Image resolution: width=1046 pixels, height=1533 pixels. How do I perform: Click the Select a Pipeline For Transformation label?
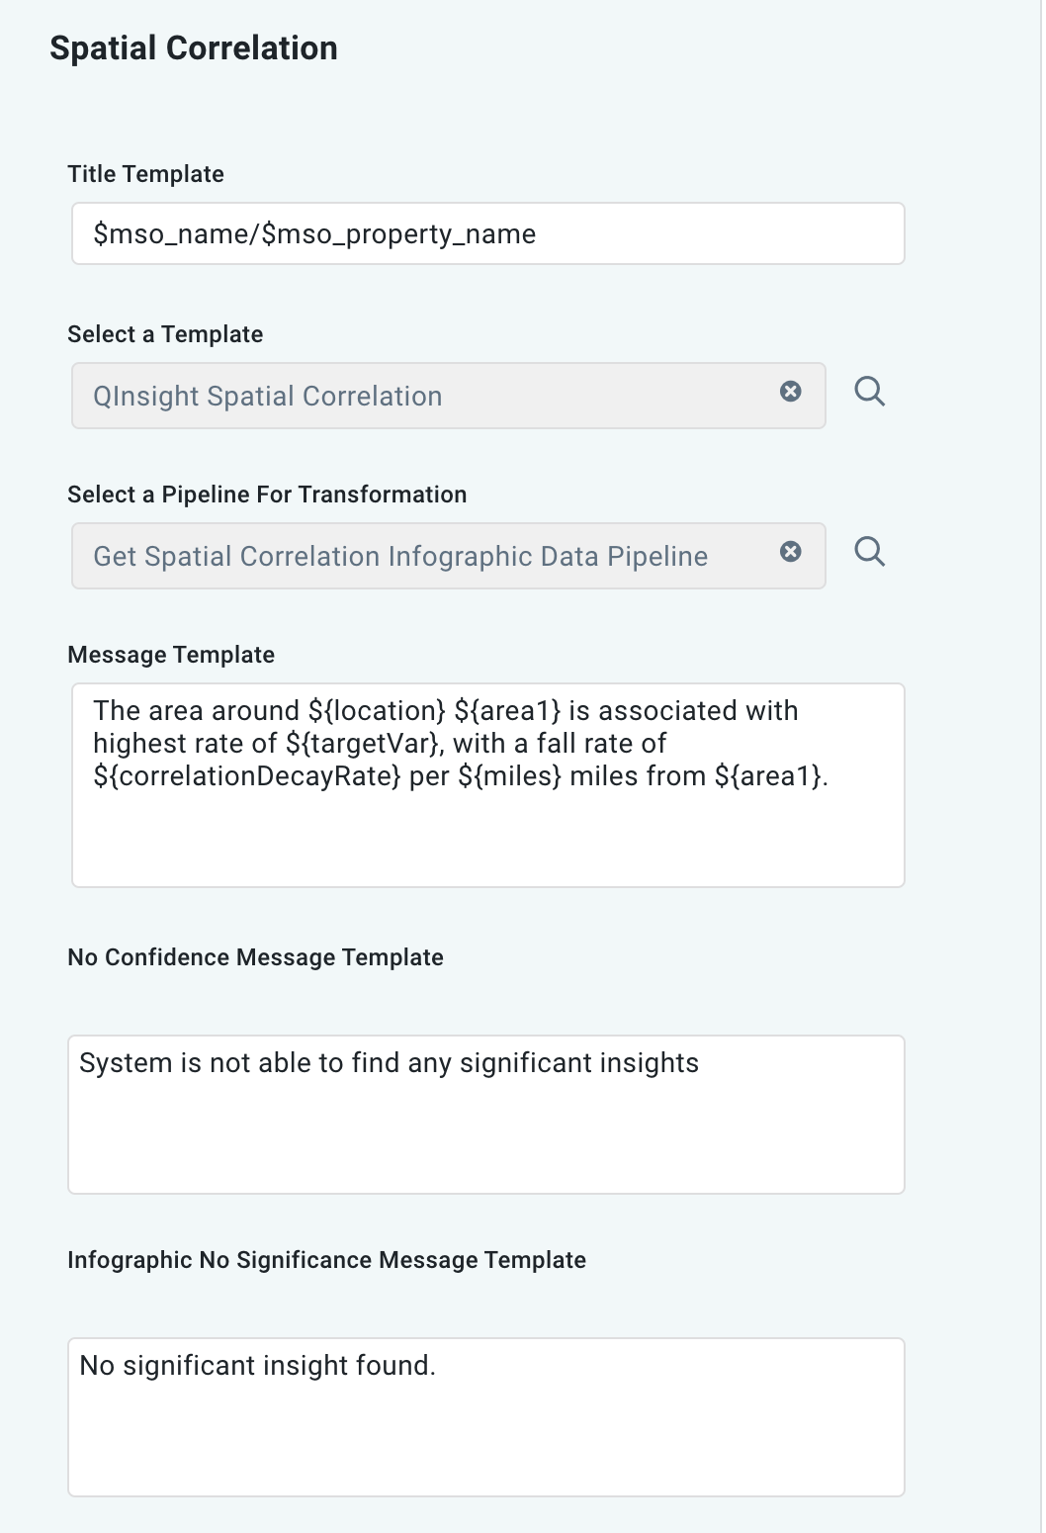pyautogui.click(x=267, y=494)
